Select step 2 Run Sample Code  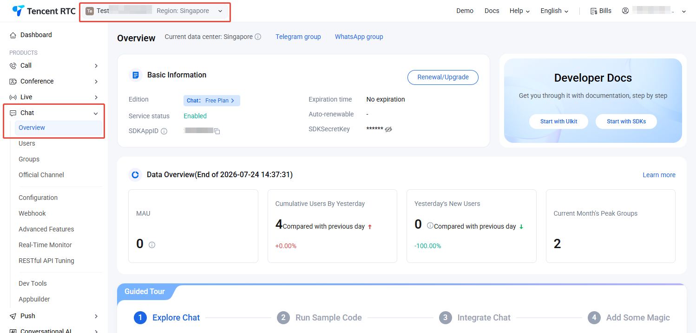tap(319, 318)
